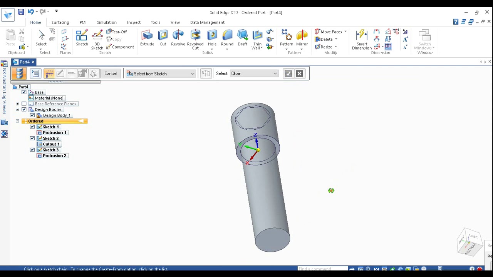The height and width of the screenshot is (277, 493).
Task: Click the view orientation cube
Action: coord(470,242)
